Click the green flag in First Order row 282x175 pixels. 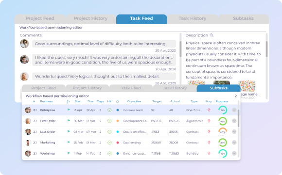pos(69,121)
